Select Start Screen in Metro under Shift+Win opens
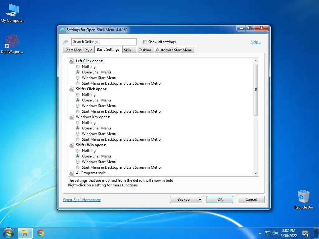The image size is (319, 239). click(x=78, y=167)
